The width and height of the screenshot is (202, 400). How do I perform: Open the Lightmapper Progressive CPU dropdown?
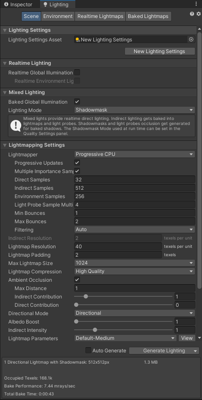coord(135,154)
